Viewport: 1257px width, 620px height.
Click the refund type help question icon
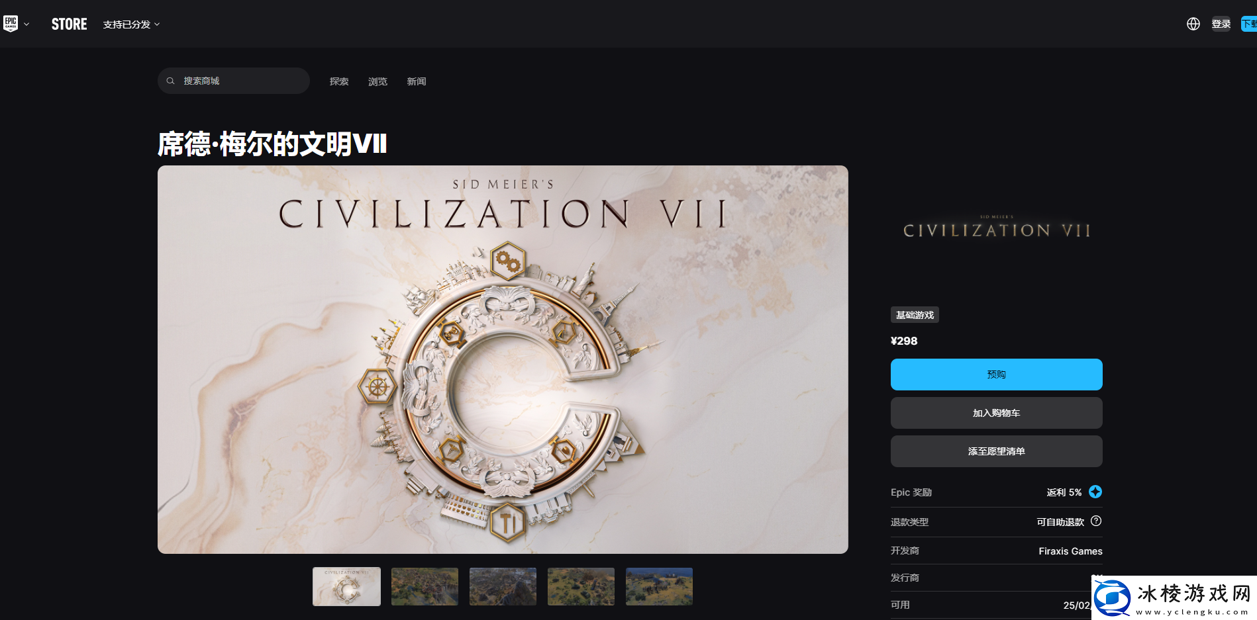pyautogui.click(x=1096, y=521)
